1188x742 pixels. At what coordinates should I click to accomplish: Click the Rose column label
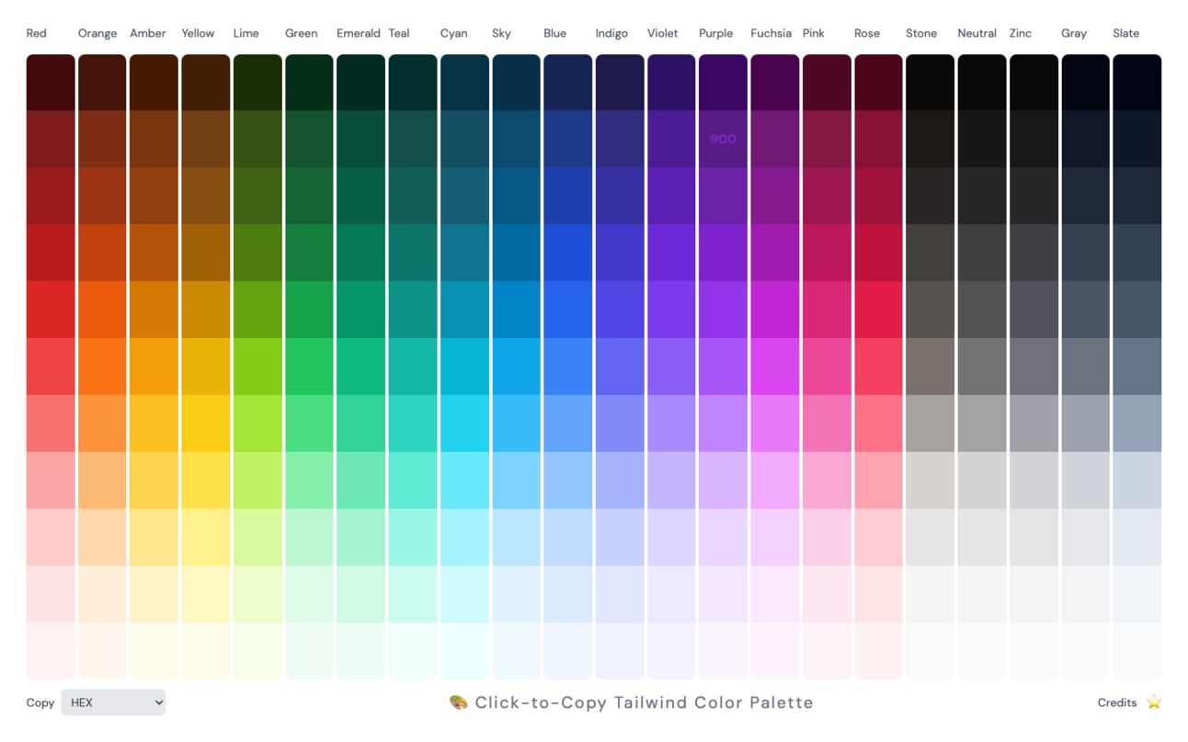point(867,33)
